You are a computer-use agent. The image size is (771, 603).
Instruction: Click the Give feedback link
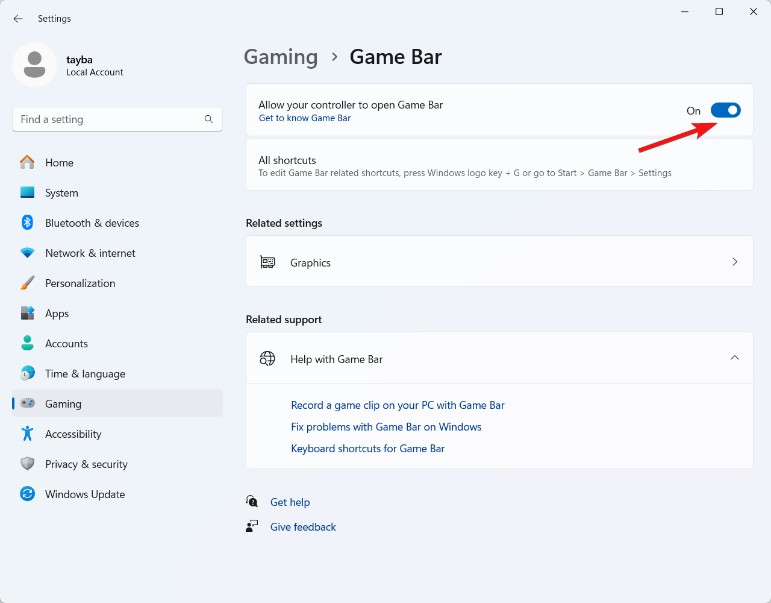click(303, 527)
